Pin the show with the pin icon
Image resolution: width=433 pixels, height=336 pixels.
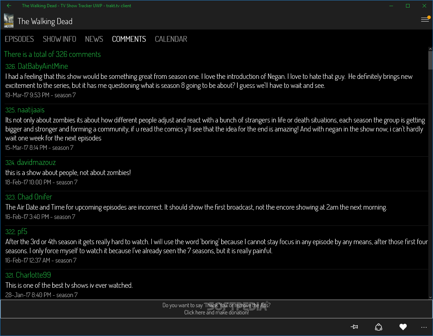click(x=354, y=327)
